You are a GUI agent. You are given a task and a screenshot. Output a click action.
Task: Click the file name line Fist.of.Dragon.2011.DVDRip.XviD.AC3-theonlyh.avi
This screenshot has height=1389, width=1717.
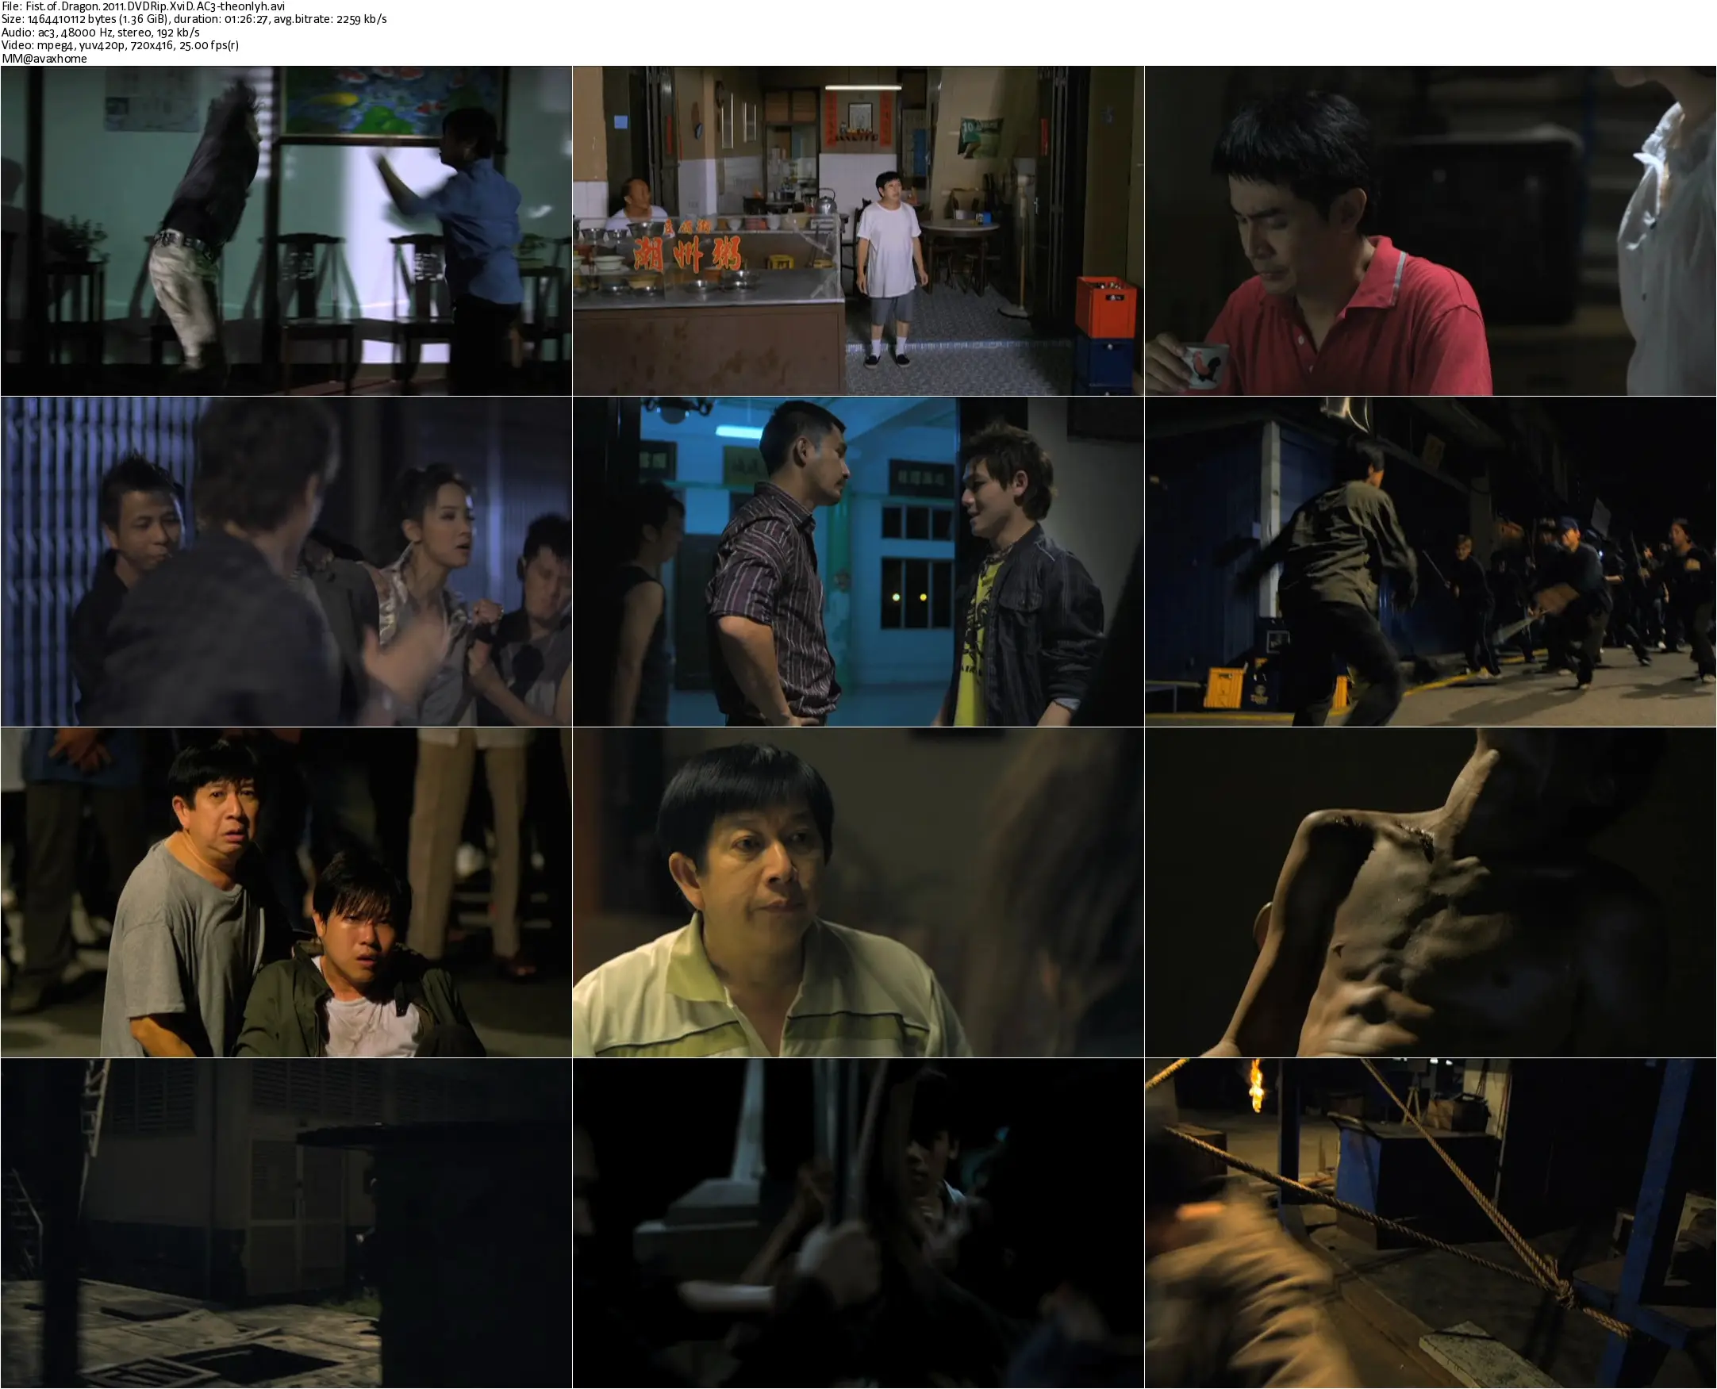point(144,6)
